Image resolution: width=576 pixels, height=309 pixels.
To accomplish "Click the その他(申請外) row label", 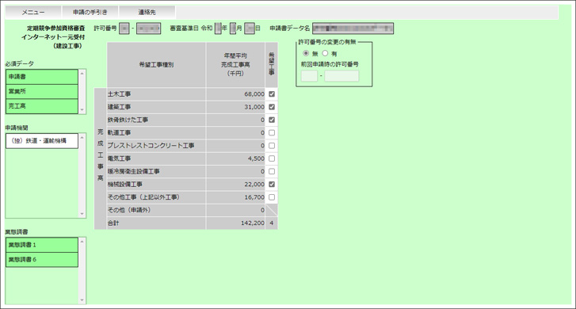I will 129,210.
